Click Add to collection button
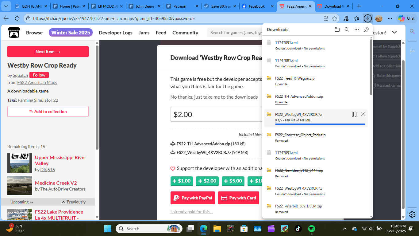 click(48, 112)
